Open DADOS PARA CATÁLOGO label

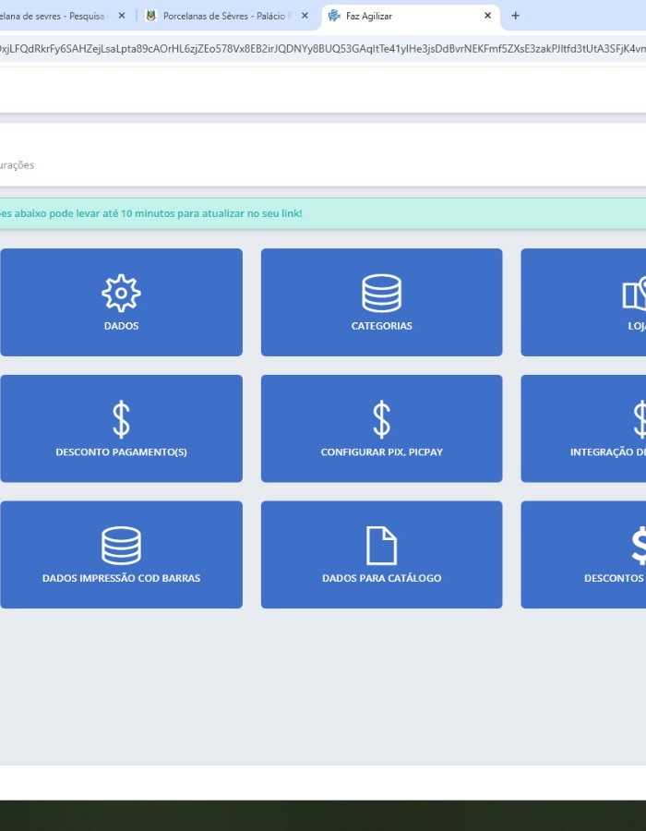click(381, 578)
